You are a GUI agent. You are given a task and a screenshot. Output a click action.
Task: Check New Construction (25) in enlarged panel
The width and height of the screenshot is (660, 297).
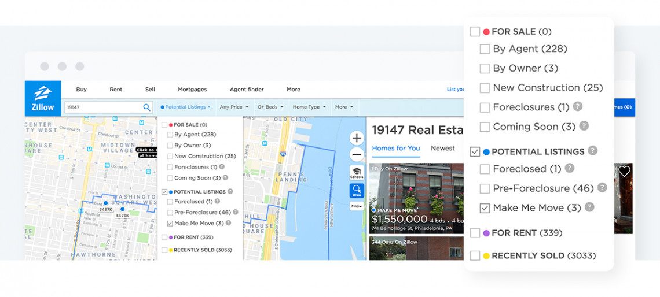coord(485,88)
